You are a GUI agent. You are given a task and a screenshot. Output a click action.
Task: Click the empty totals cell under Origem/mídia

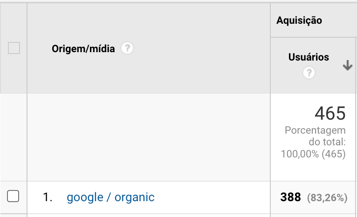coord(148,137)
